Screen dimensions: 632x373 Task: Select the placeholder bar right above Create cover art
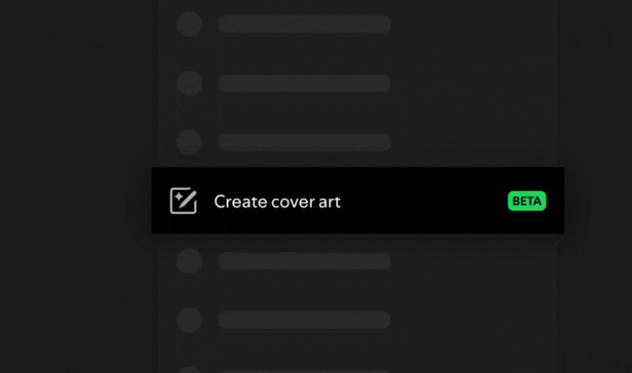click(x=304, y=142)
